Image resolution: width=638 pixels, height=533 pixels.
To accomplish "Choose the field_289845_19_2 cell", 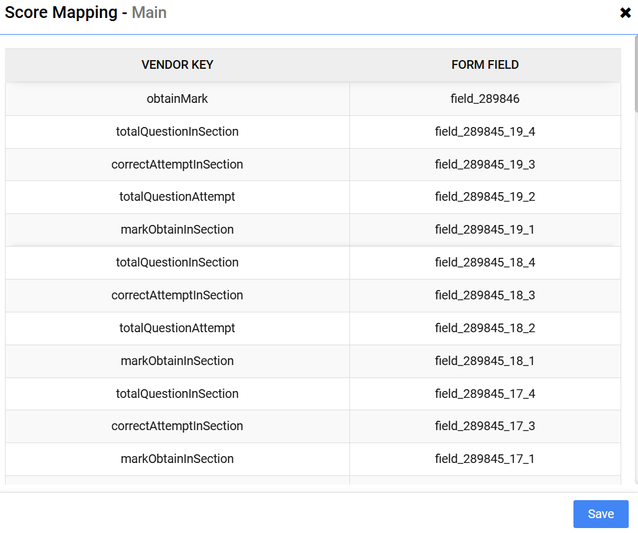I will tap(485, 196).
